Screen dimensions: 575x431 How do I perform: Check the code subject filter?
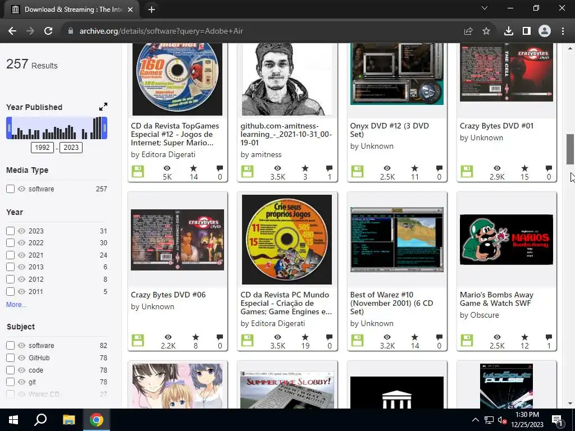[10, 370]
